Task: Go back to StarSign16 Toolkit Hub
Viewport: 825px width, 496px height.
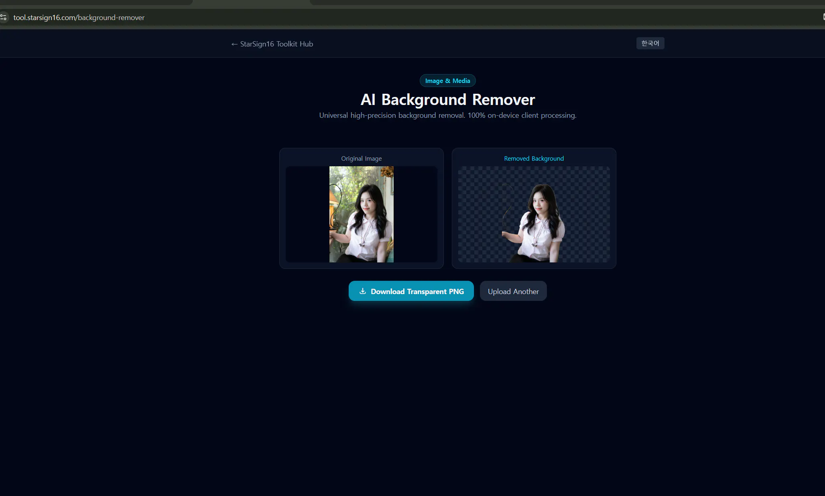Action: (x=272, y=44)
